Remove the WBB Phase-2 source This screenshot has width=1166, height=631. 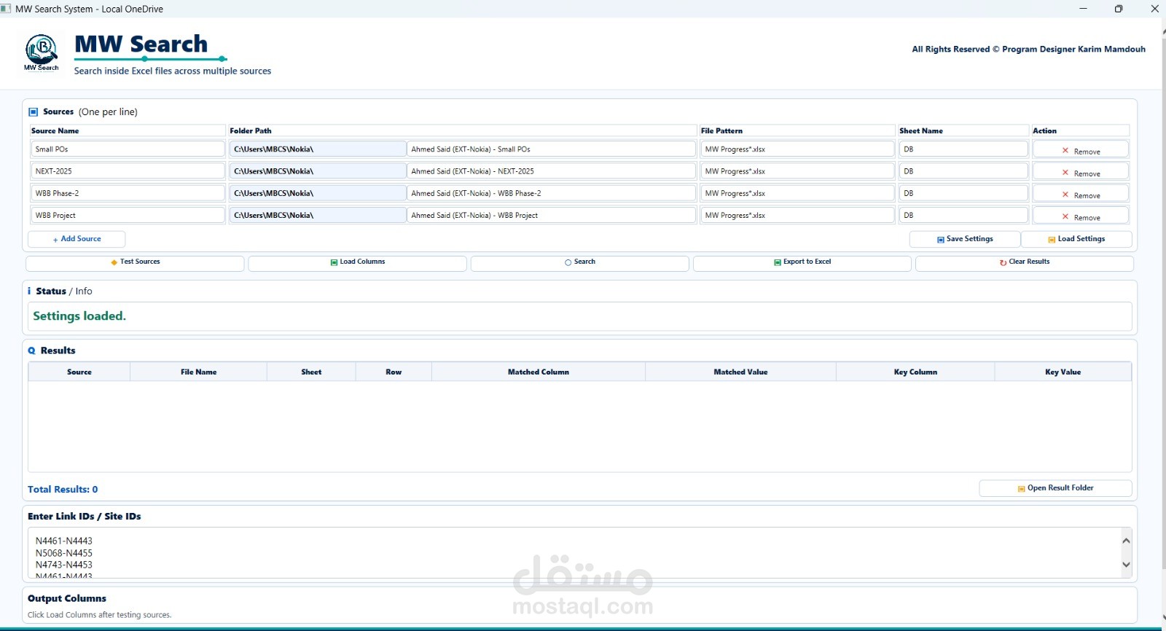pos(1081,193)
